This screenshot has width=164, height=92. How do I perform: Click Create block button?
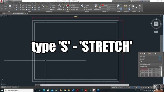(x=86, y=5)
